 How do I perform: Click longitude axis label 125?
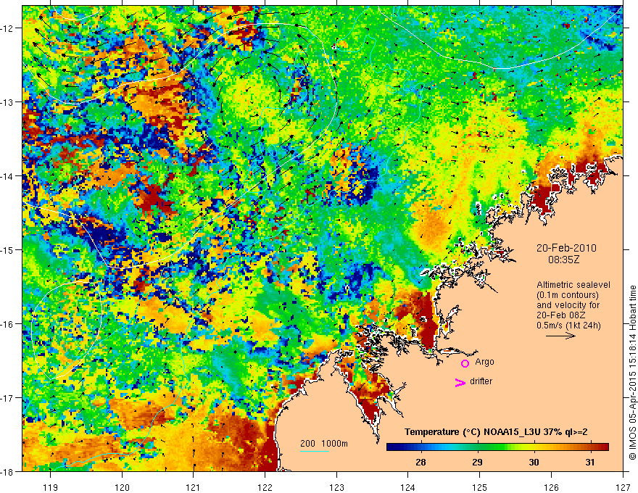479,487
